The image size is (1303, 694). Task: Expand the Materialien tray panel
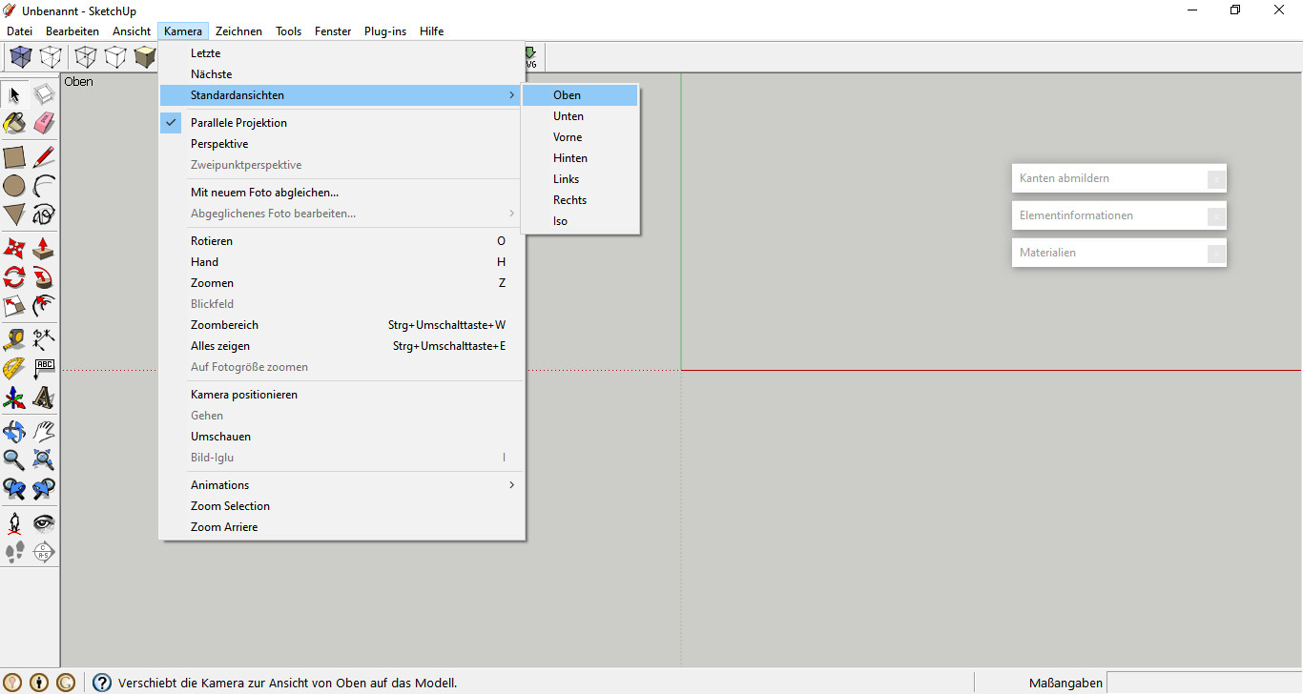1119,253
